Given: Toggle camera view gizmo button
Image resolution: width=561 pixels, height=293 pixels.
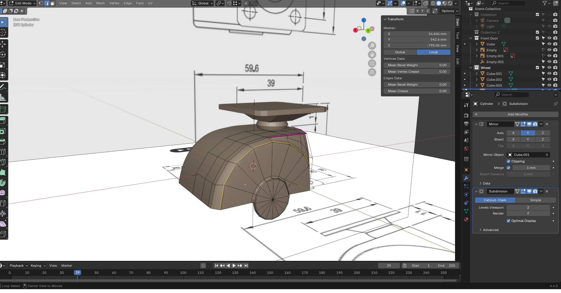Looking at the screenshot, I should tap(372, 63).
